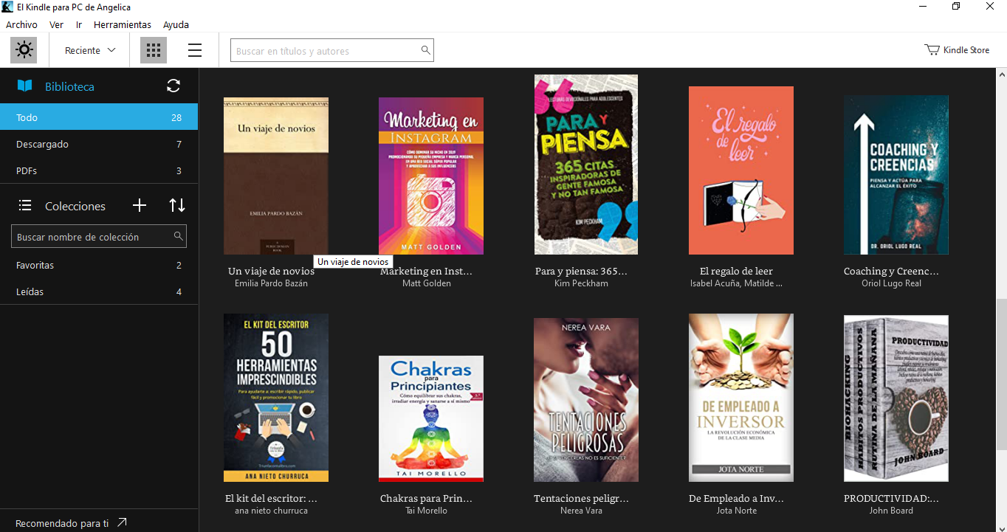Sync library with refresh icon
The image size is (1007, 532).
pyautogui.click(x=173, y=86)
